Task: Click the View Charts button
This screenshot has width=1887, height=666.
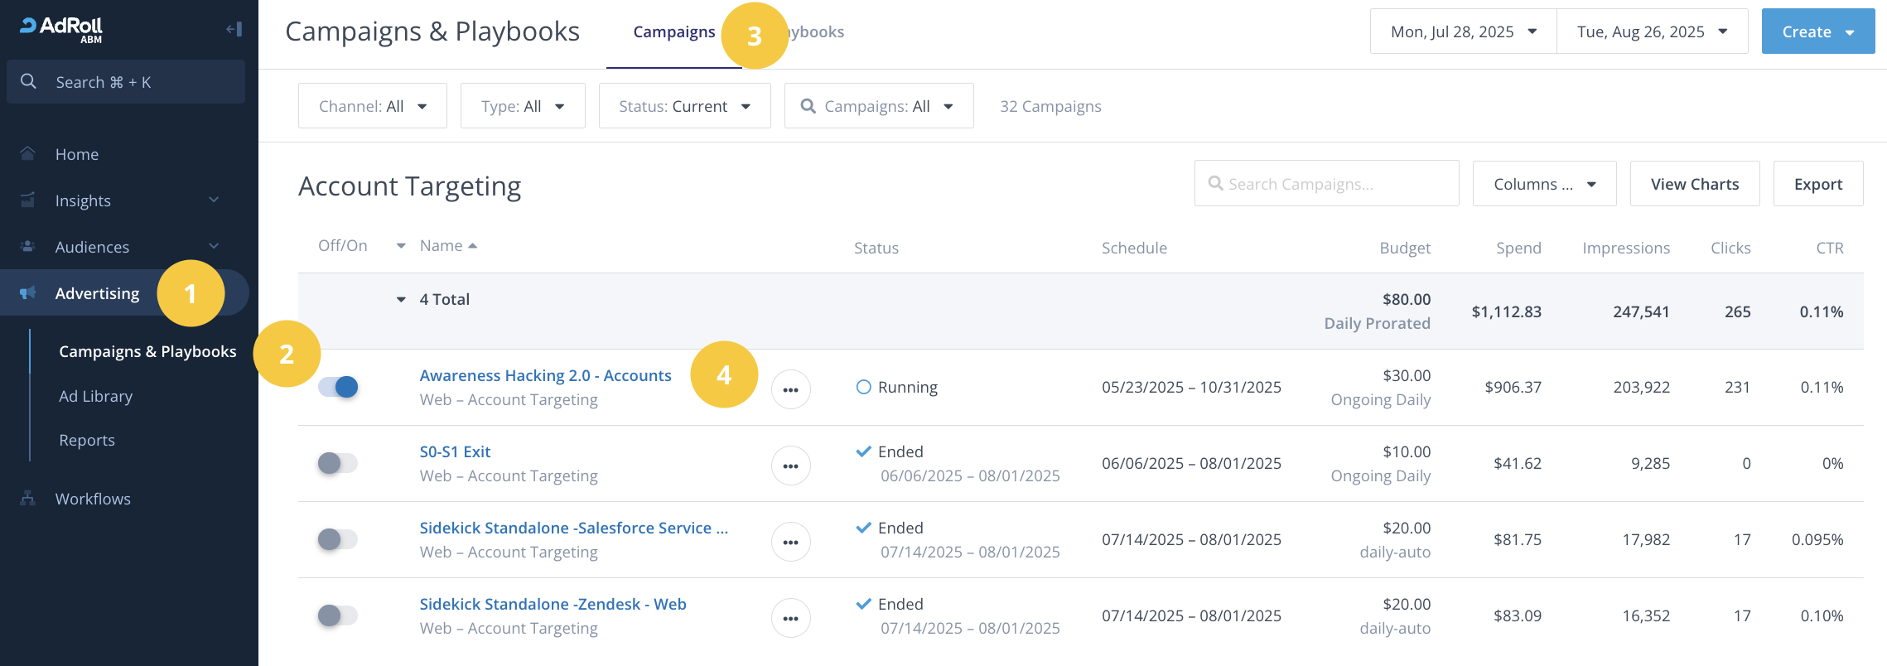Action: pos(1694,184)
